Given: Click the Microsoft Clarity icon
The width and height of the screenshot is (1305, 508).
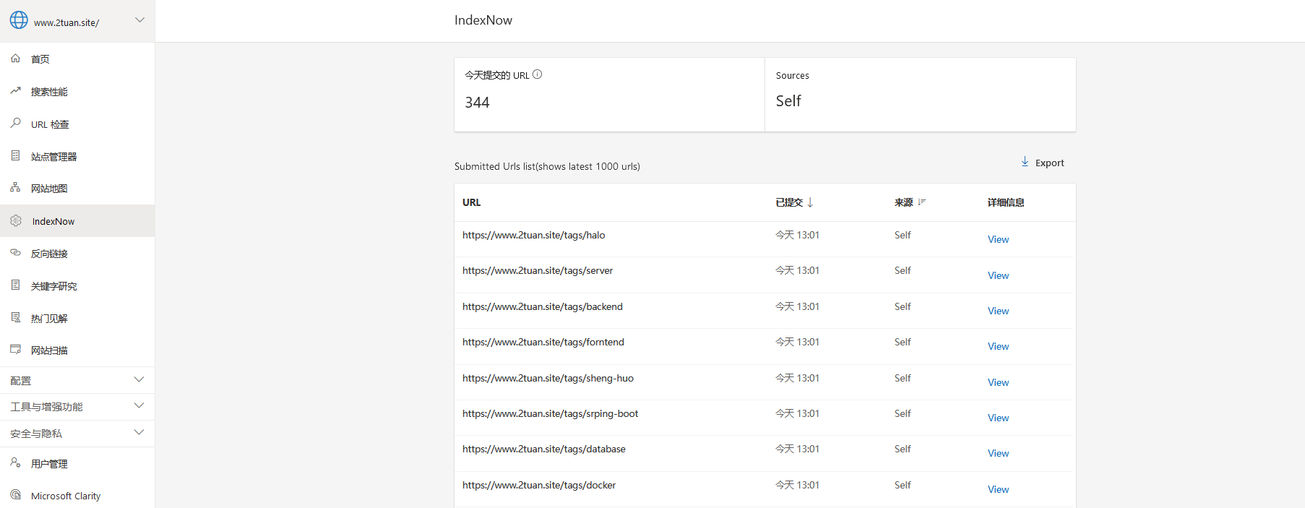Looking at the screenshot, I should (15, 495).
